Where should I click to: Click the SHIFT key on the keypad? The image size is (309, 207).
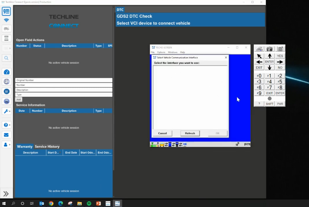pyautogui.click(x=269, y=104)
